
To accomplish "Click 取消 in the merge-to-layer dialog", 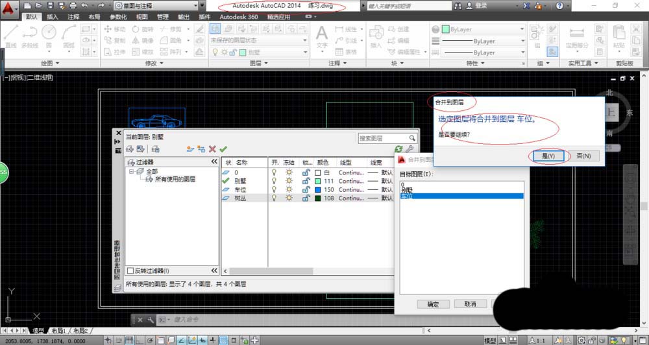I will (x=470, y=303).
